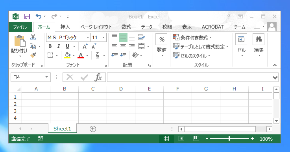The height and width of the screenshot is (152, 290).
Task: Click the Align Left icon
Action: [115, 46]
